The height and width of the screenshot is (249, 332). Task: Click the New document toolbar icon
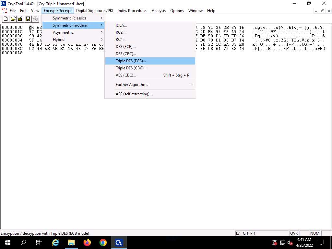[x=6, y=19]
